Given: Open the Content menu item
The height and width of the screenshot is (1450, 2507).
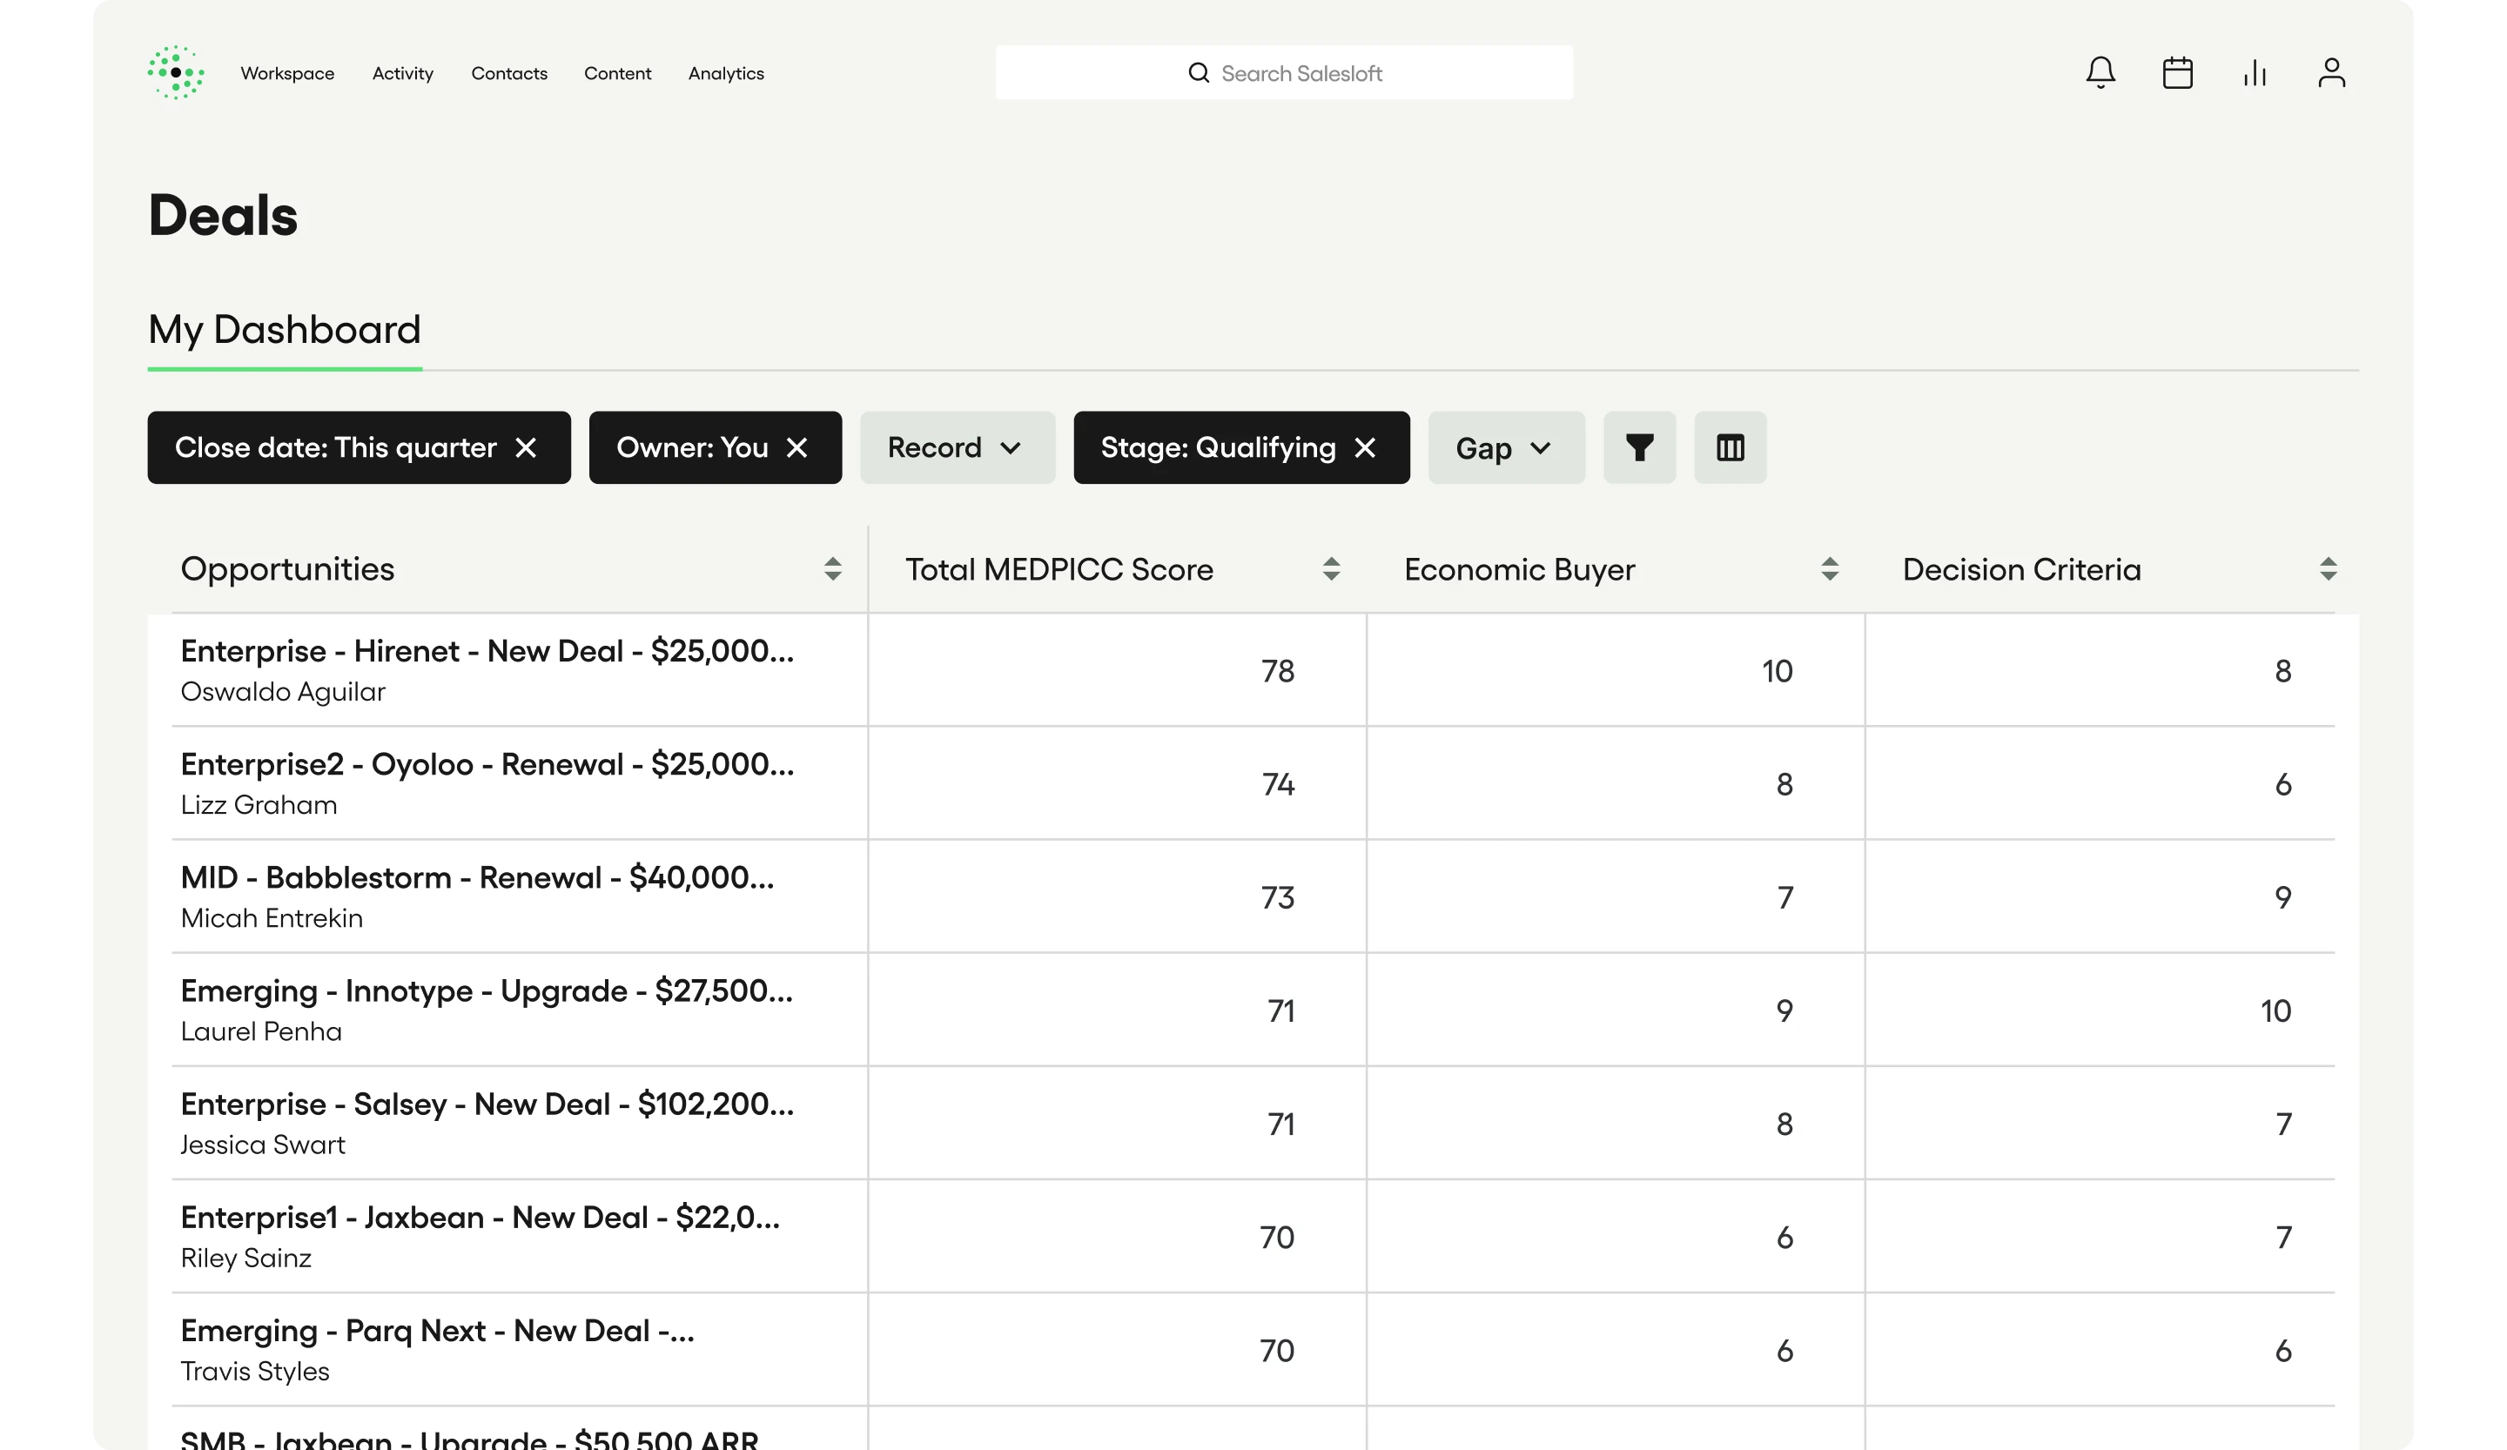Looking at the screenshot, I should point(618,74).
